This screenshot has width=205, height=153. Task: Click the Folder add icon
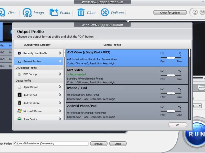[54, 12]
